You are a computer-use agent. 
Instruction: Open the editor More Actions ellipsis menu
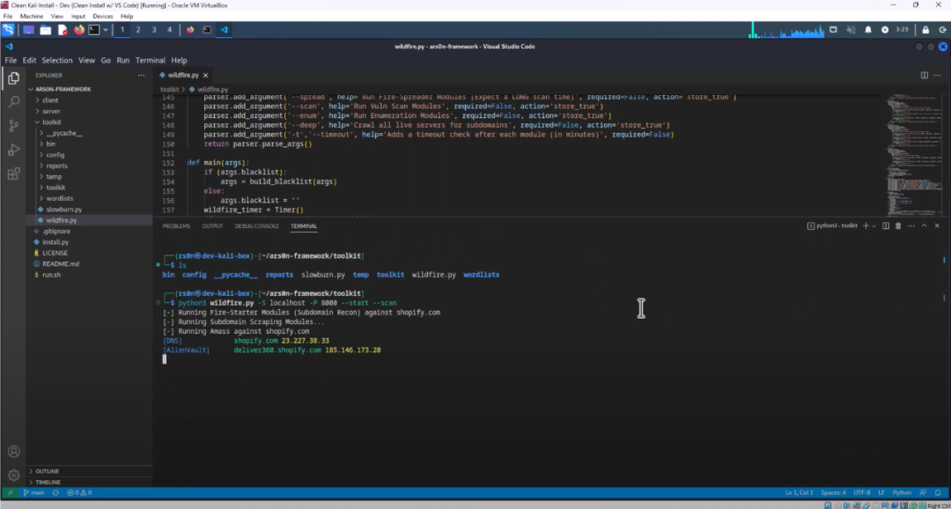[938, 75]
